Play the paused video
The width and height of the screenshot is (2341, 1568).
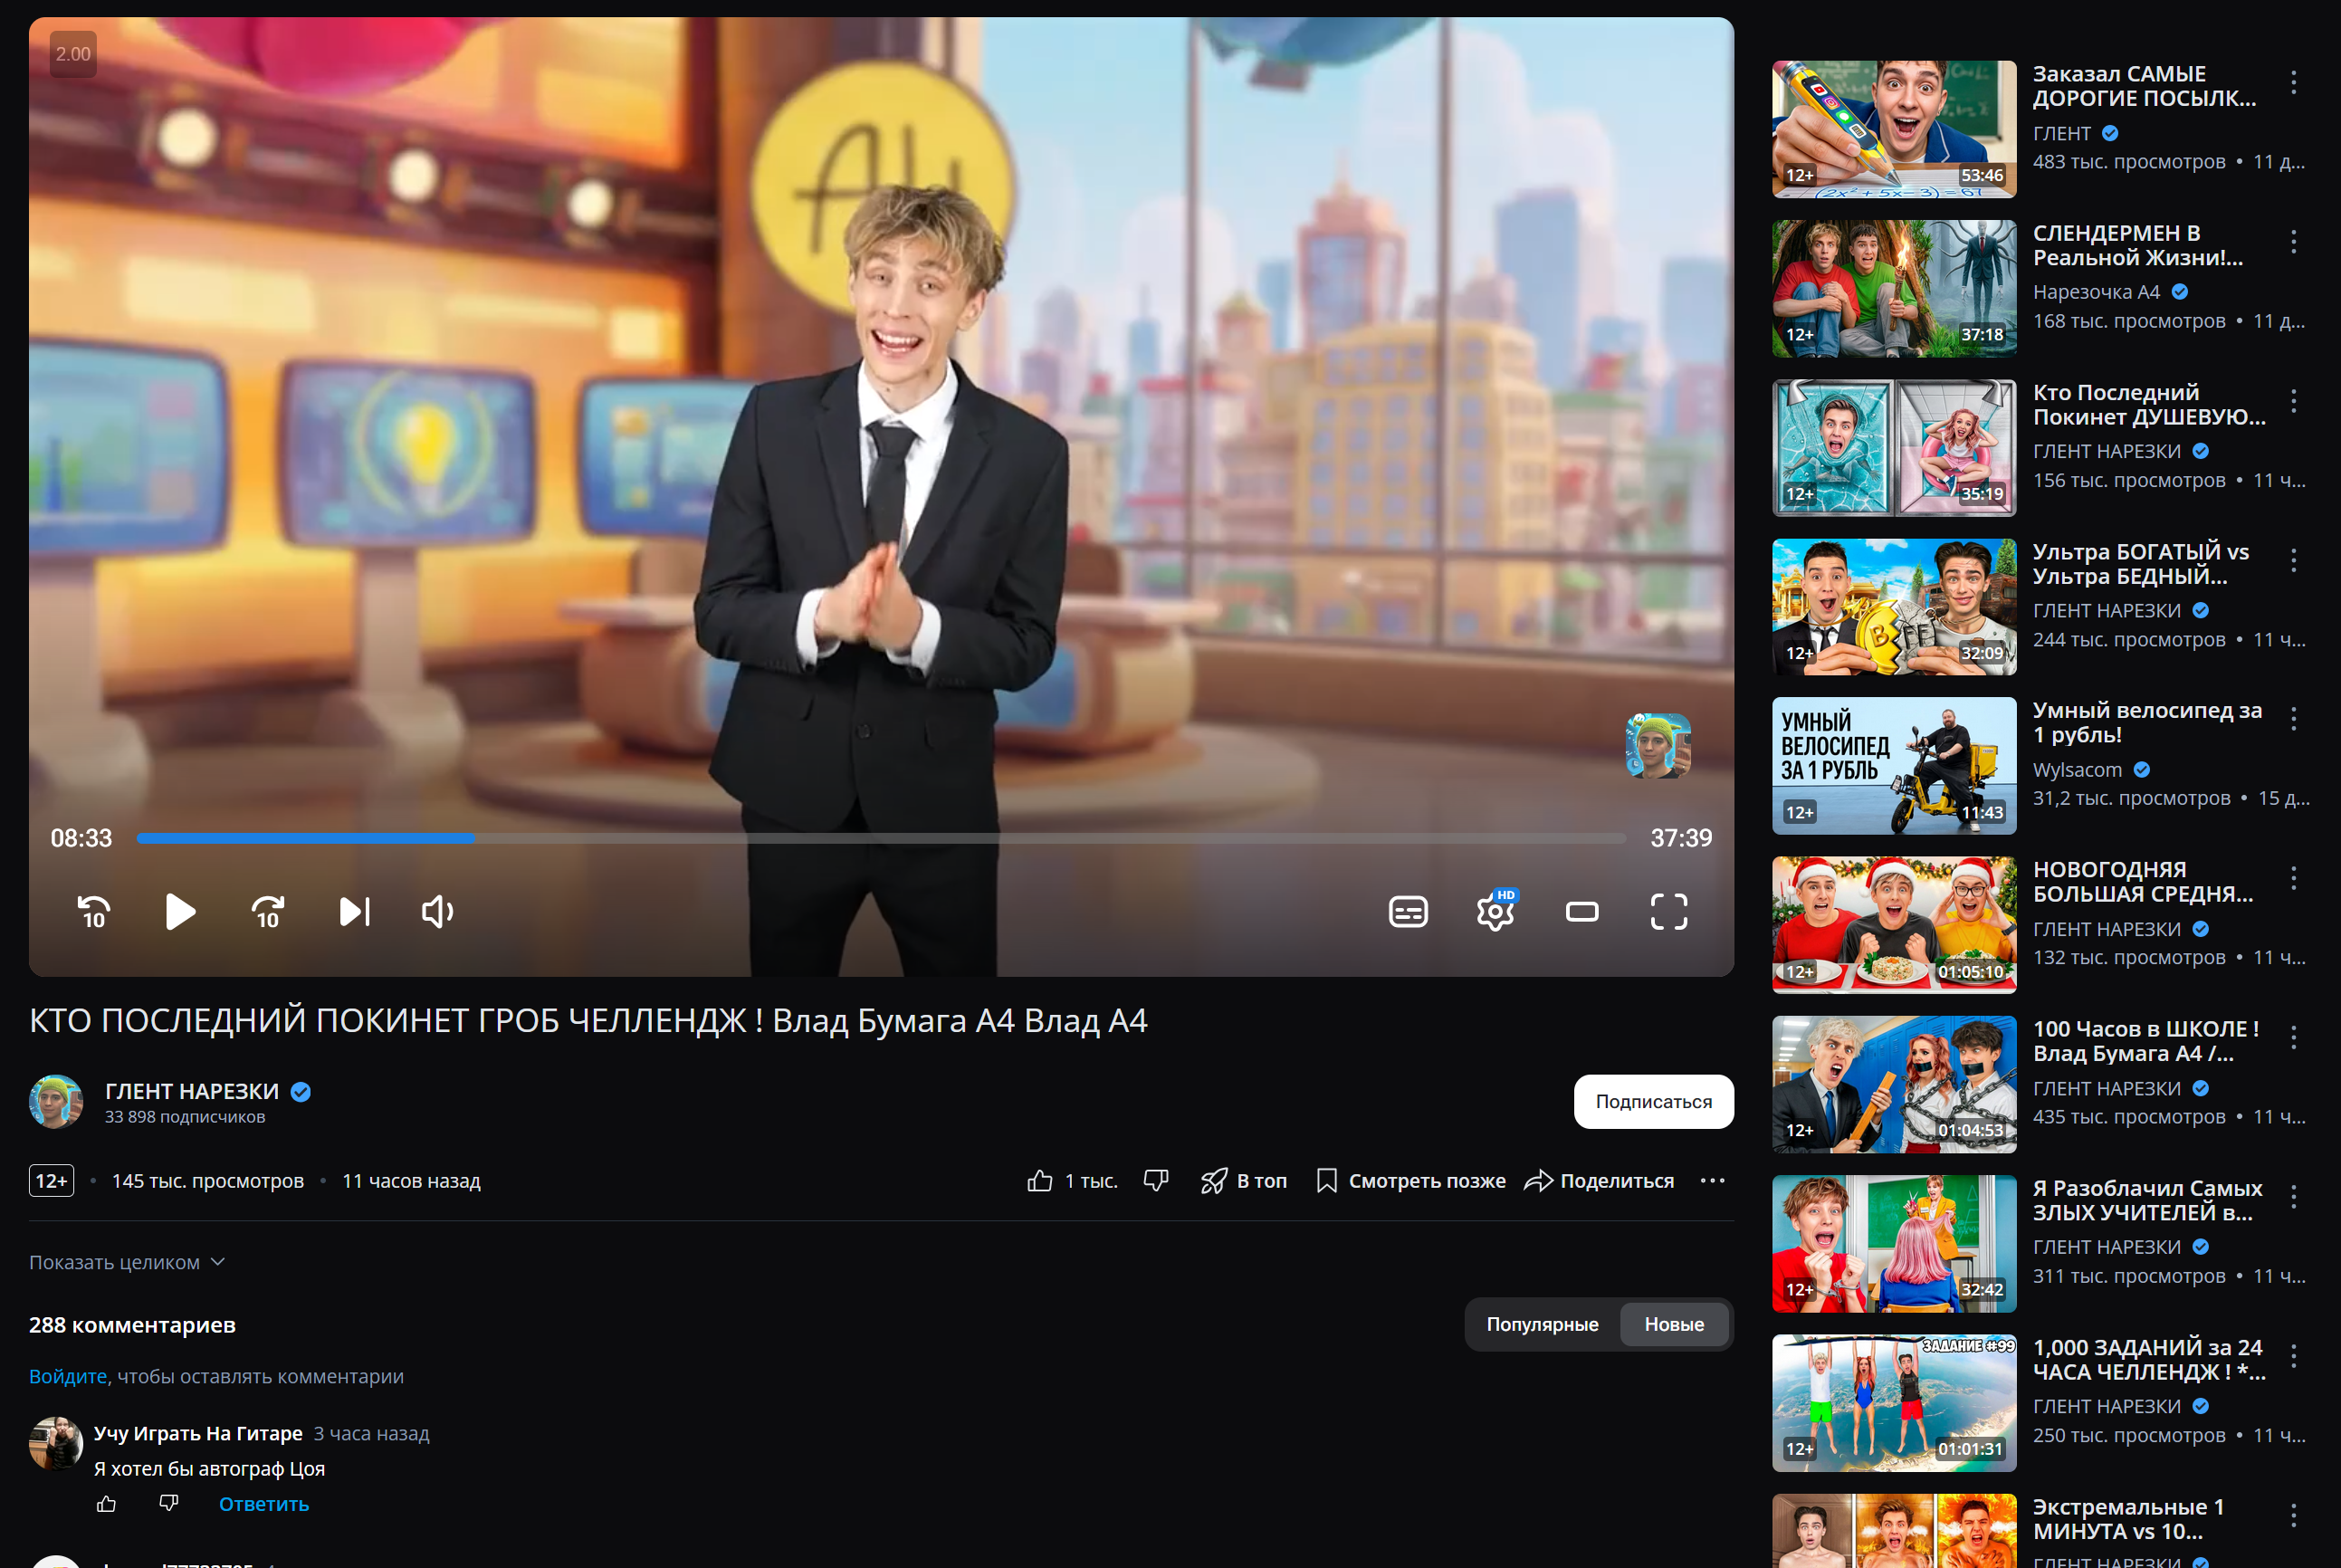click(180, 912)
